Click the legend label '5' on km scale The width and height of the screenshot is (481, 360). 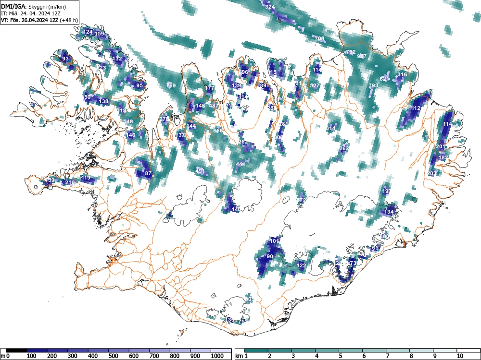pyautogui.click(x=341, y=356)
